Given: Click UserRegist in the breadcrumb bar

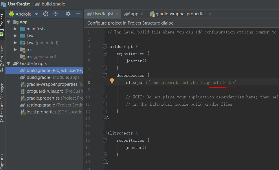Looking at the screenshot, I should click(19, 4).
